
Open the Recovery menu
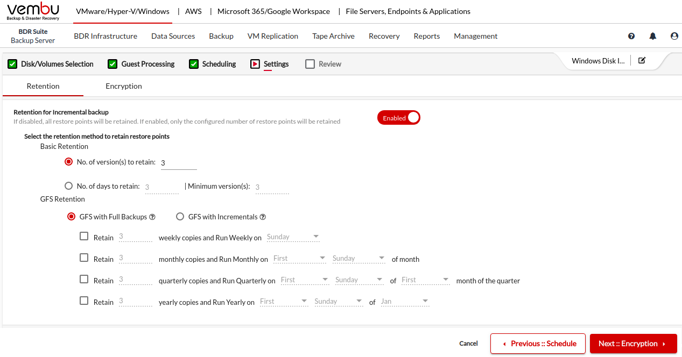pyautogui.click(x=384, y=36)
